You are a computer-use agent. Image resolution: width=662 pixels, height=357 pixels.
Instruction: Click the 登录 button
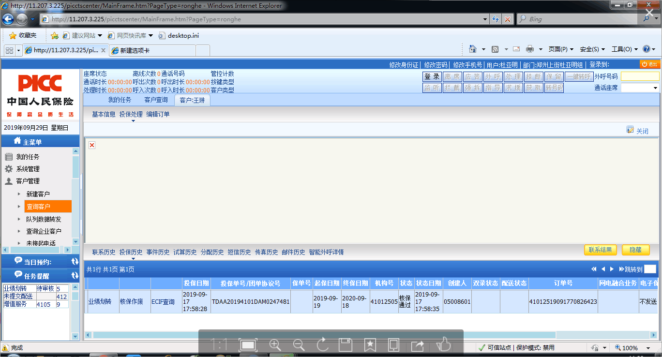[x=432, y=76]
